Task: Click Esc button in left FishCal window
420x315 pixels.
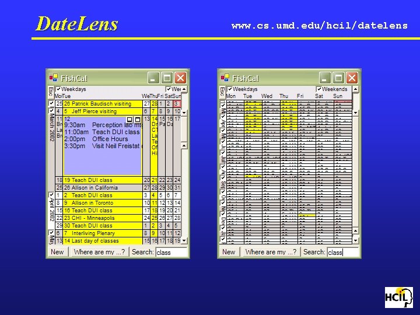Action: [51, 92]
